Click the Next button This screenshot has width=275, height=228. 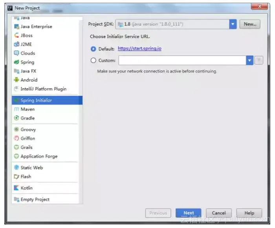[x=188, y=213]
